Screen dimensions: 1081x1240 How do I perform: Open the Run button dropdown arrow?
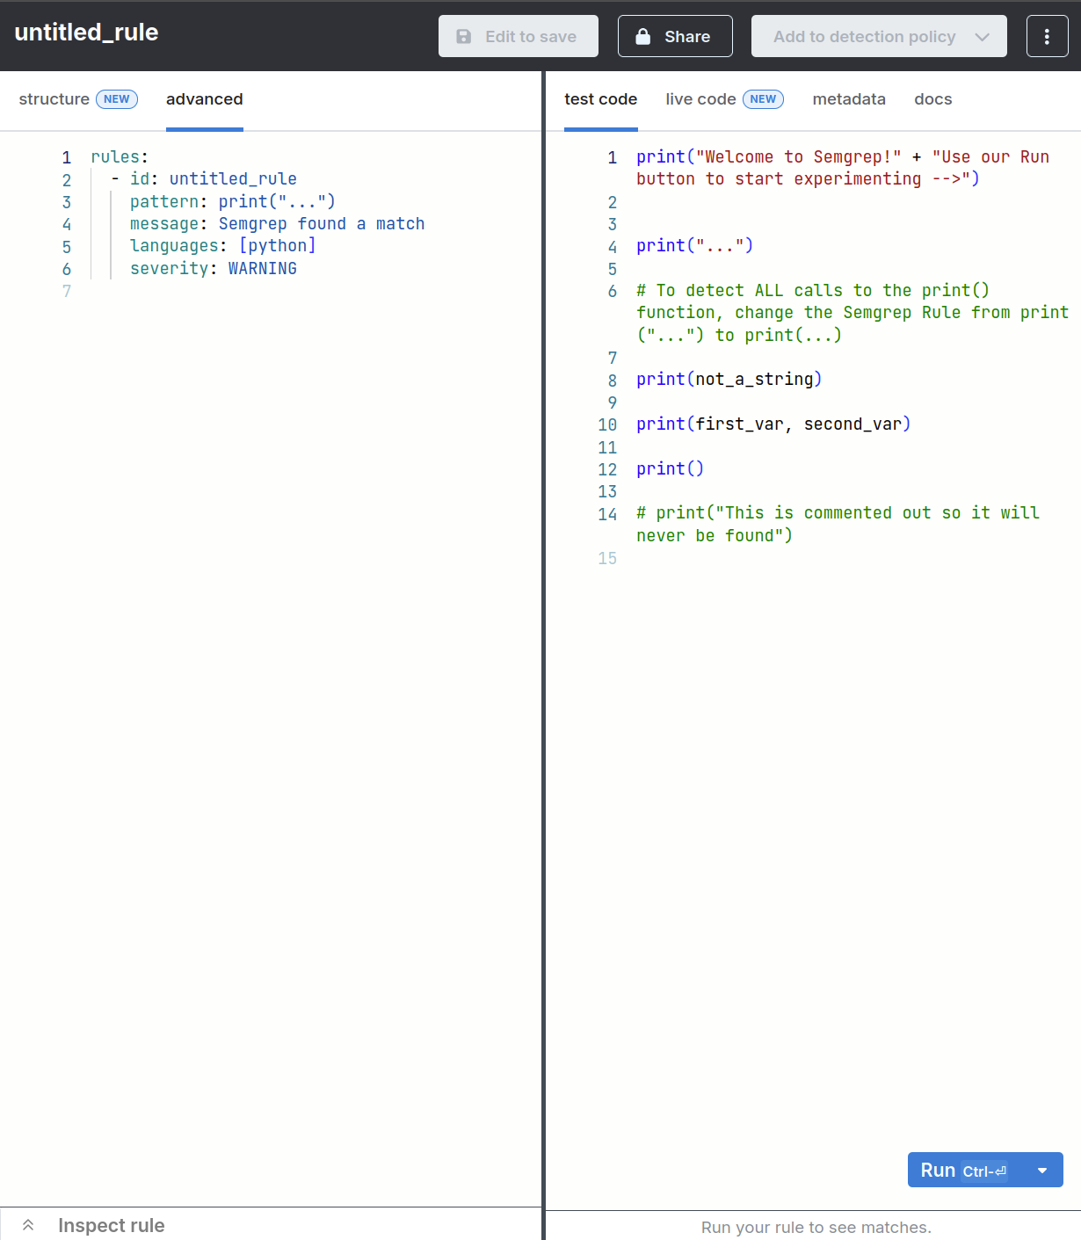coord(1042,1171)
